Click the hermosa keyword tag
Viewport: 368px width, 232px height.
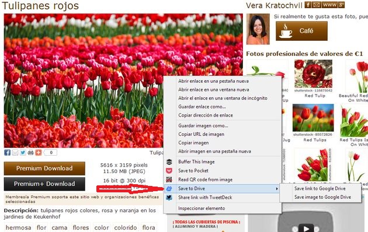click(x=19, y=227)
